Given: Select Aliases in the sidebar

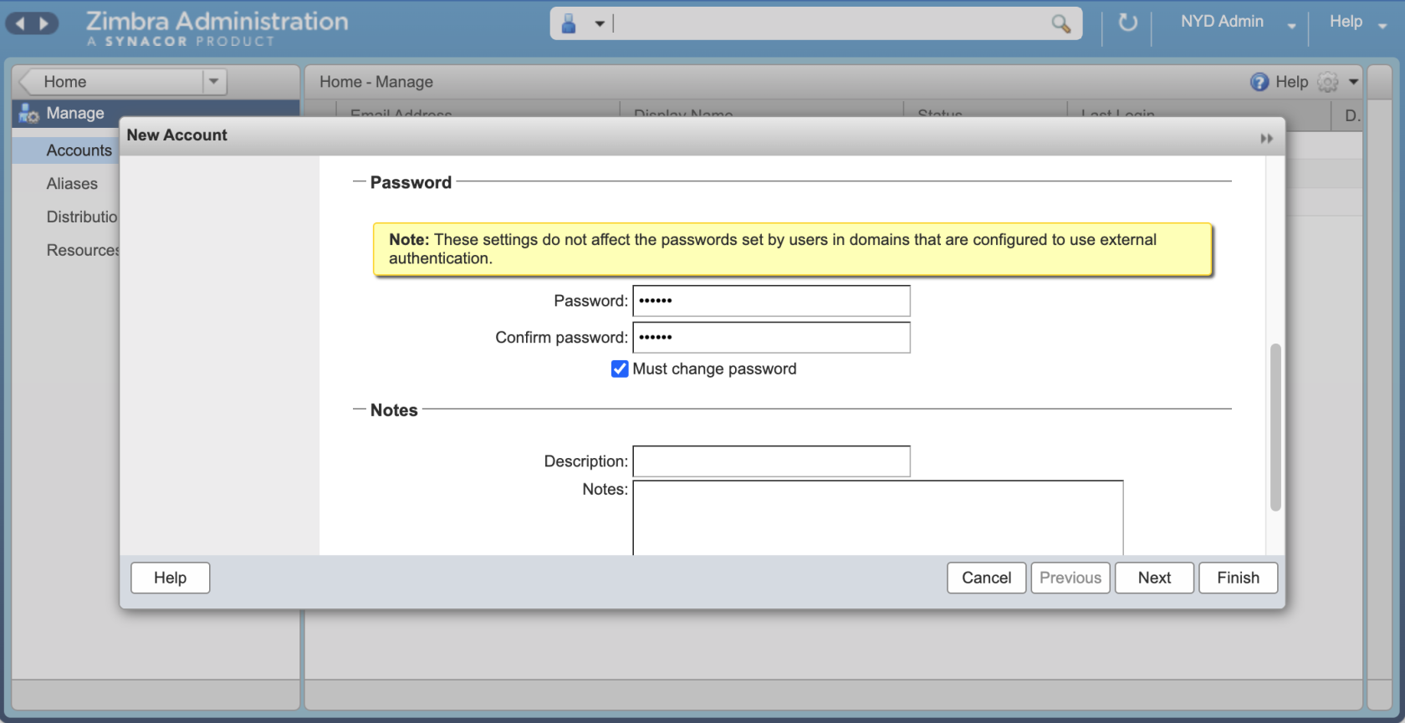Looking at the screenshot, I should [x=72, y=184].
